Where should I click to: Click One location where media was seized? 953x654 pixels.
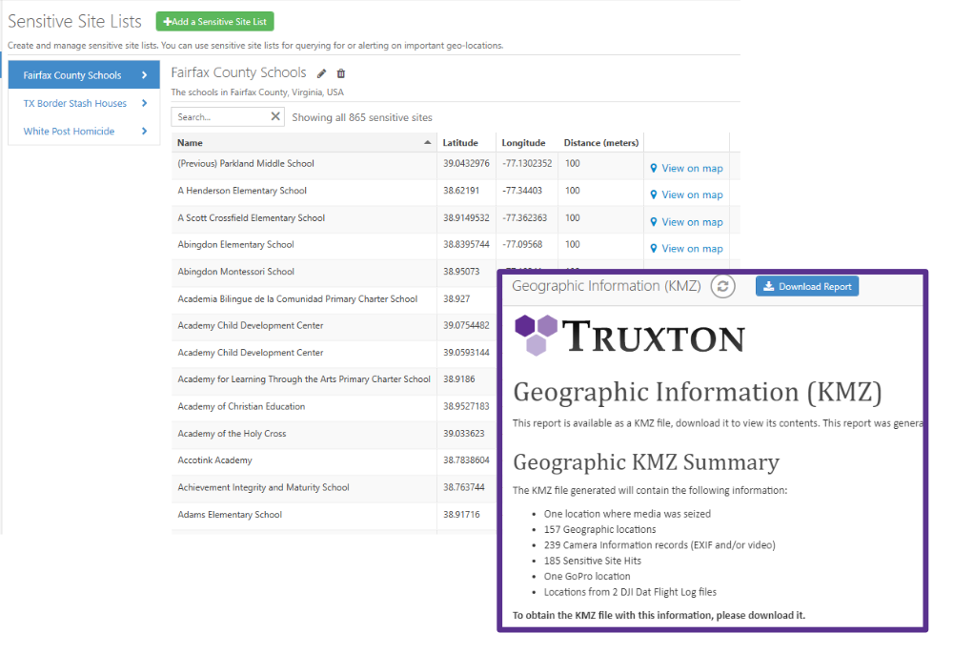click(627, 514)
